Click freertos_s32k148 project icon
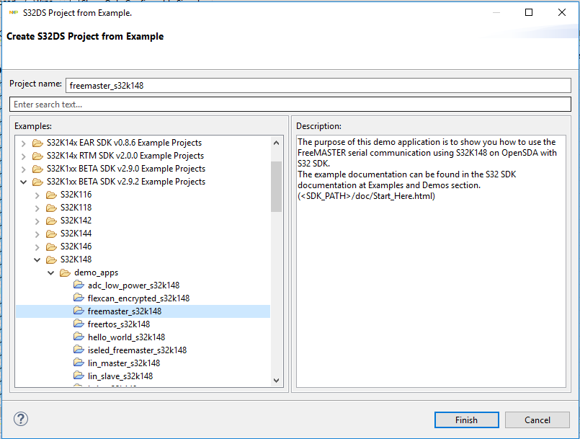The width and height of the screenshot is (580, 439). [x=79, y=324]
